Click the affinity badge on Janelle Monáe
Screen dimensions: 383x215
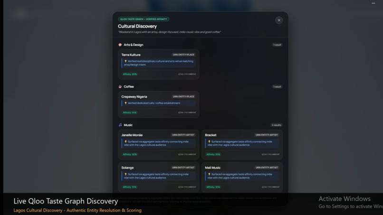click(x=130, y=154)
